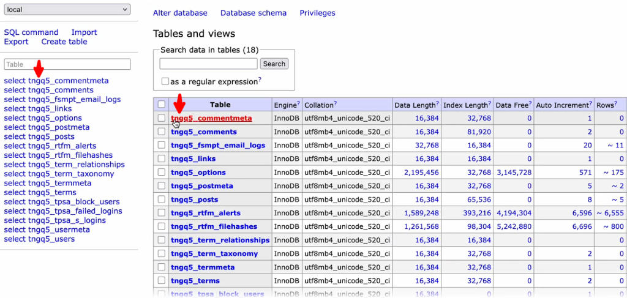This screenshot has height=298, width=627.
Task: Open the SQL command link
Action: click(x=31, y=32)
